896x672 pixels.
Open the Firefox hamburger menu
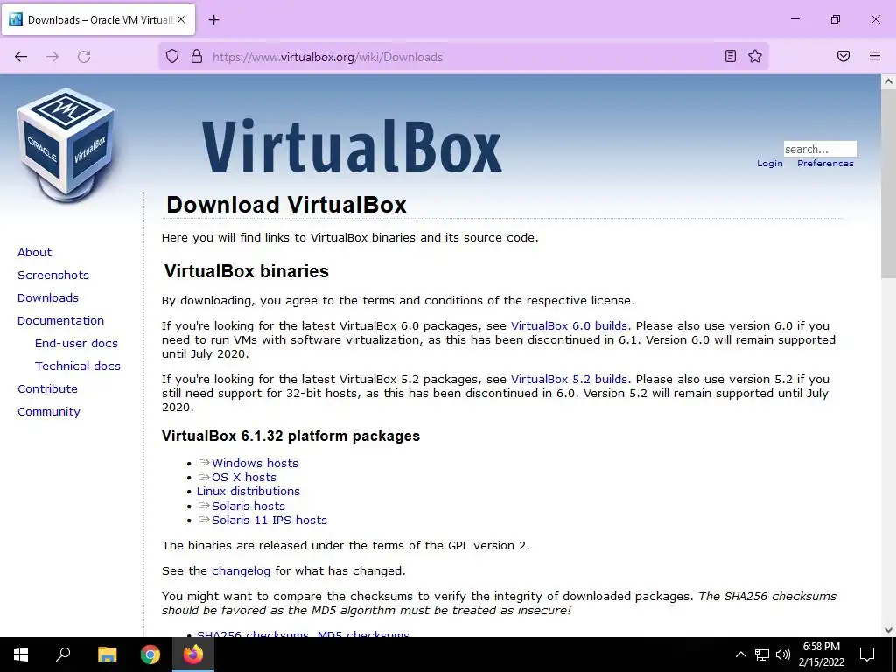[874, 56]
